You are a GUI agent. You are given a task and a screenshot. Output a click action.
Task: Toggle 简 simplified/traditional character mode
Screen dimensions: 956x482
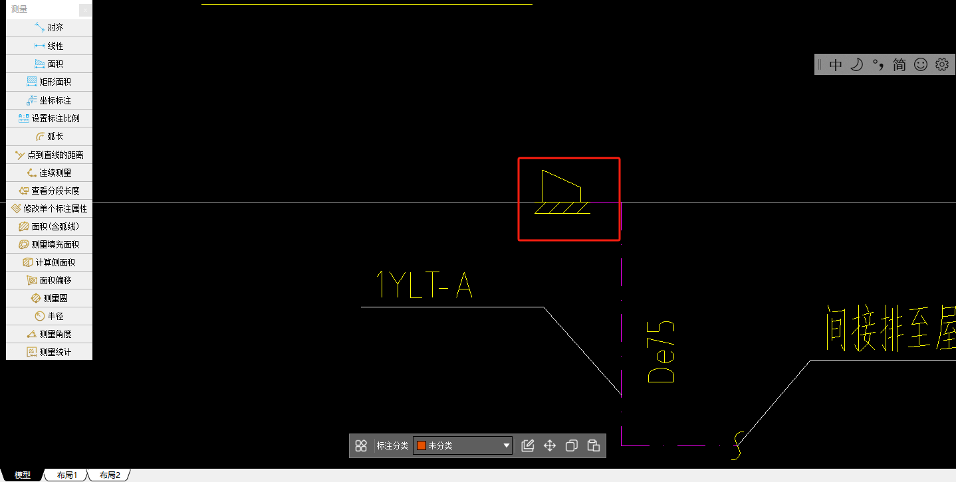coord(899,64)
